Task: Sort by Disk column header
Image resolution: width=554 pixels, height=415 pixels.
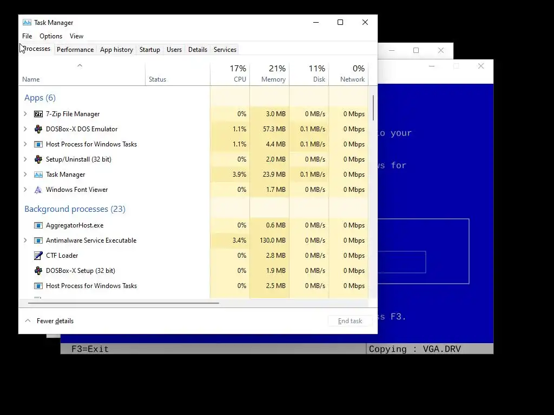Action: pos(309,75)
